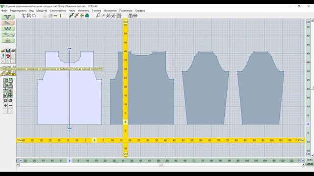This screenshot has height=176, width=314.
Task: Click third-row right green grid tool icon
Action: (x=10, y=90)
